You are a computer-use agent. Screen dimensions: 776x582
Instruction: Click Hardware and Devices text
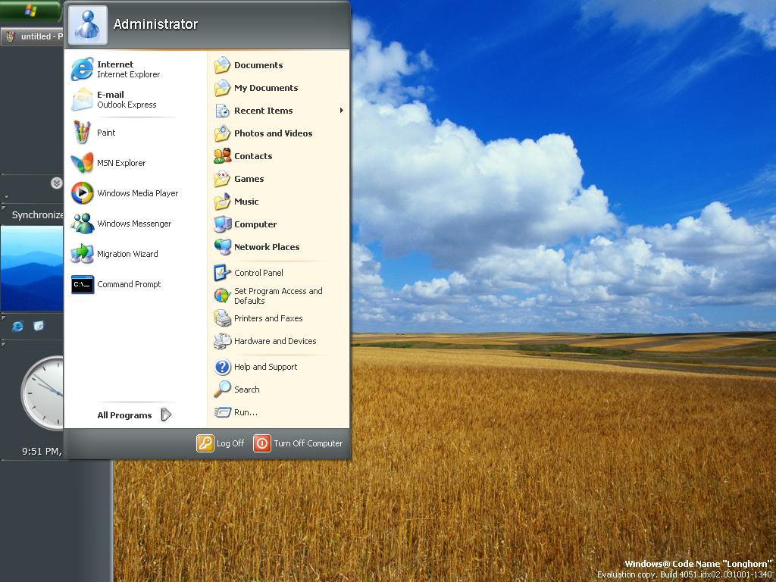click(275, 341)
